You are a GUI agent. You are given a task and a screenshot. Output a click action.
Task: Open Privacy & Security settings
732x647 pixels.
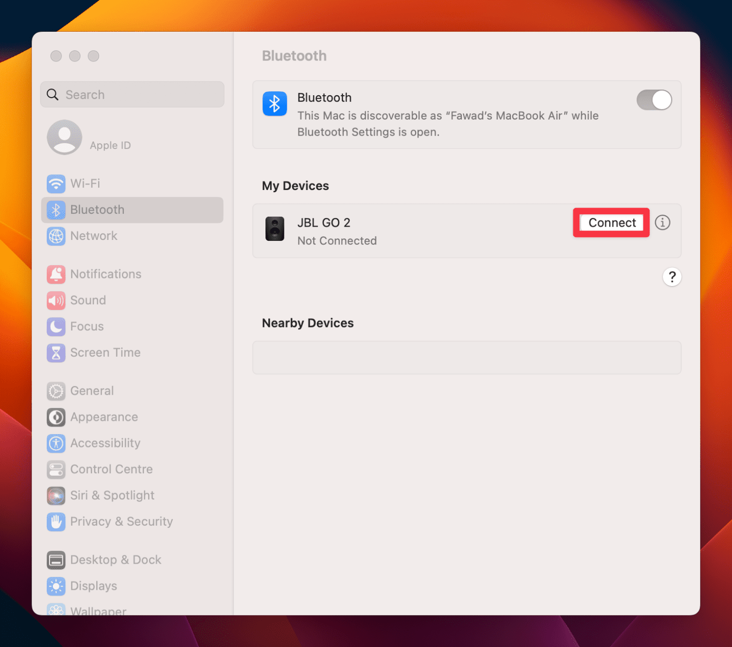tap(122, 521)
